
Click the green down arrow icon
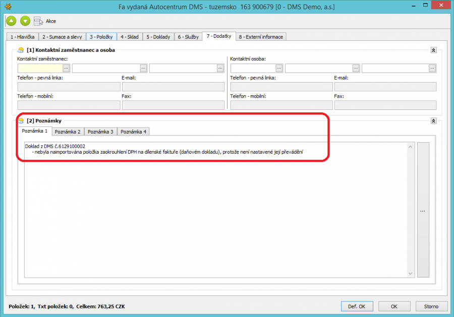pyautogui.click(x=25, y=21)
